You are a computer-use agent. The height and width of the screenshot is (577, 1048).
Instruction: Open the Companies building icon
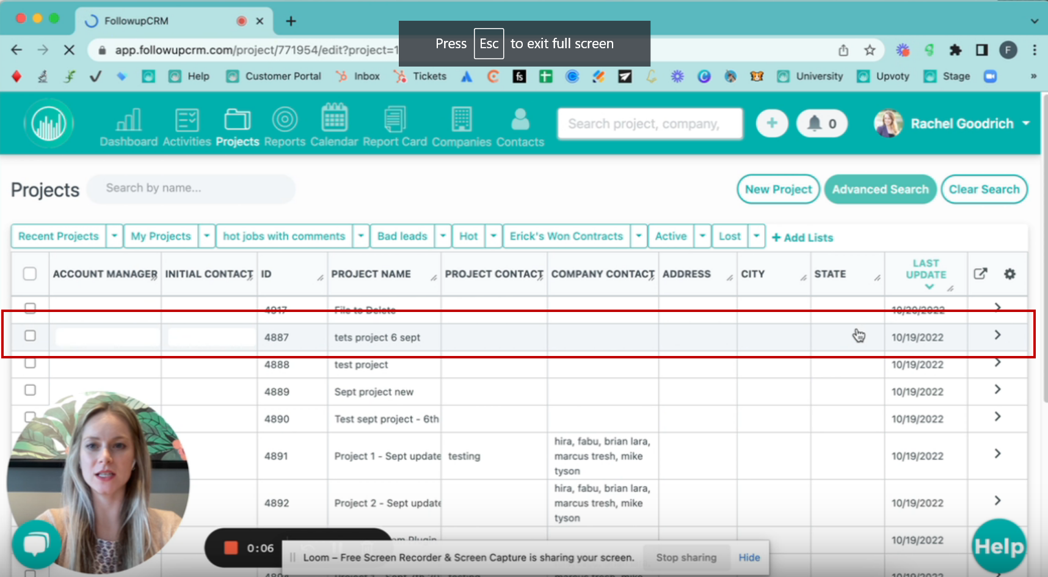tap(462, 120)
